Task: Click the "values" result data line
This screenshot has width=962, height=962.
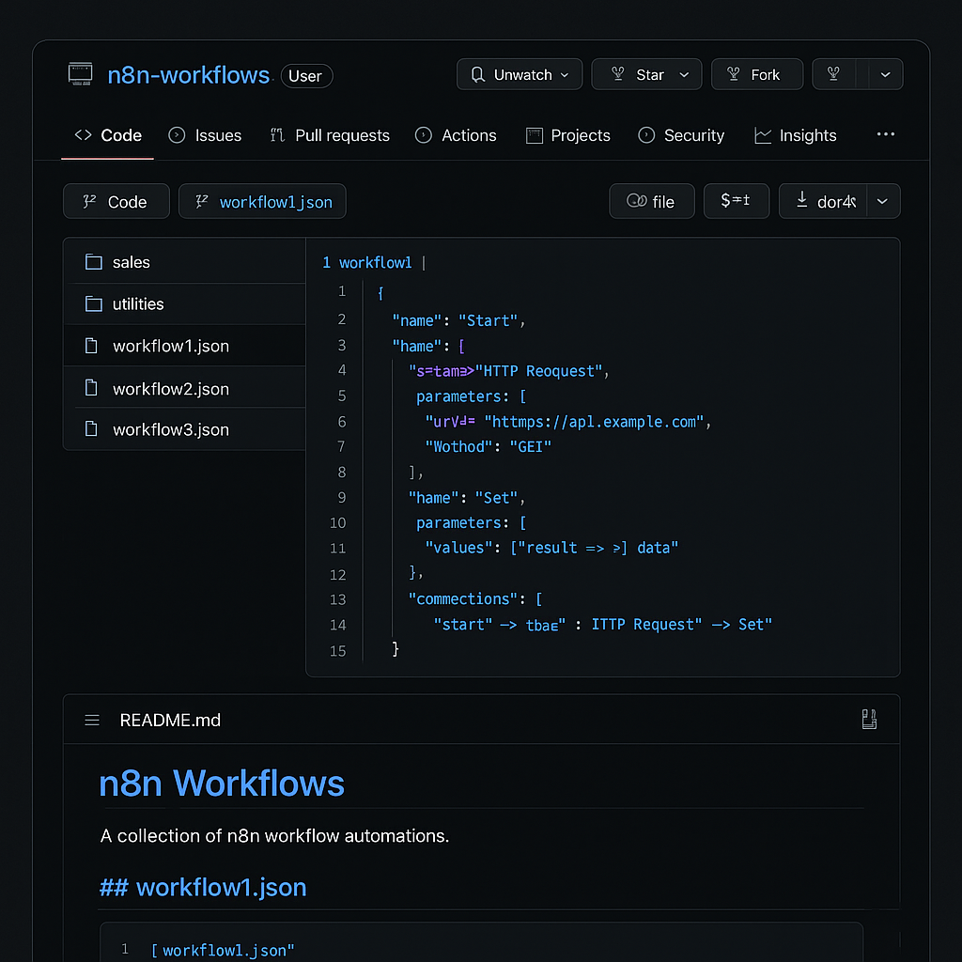Action: [551, 548]
